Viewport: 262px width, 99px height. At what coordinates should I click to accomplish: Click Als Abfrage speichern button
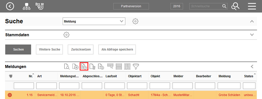[117, 49]
